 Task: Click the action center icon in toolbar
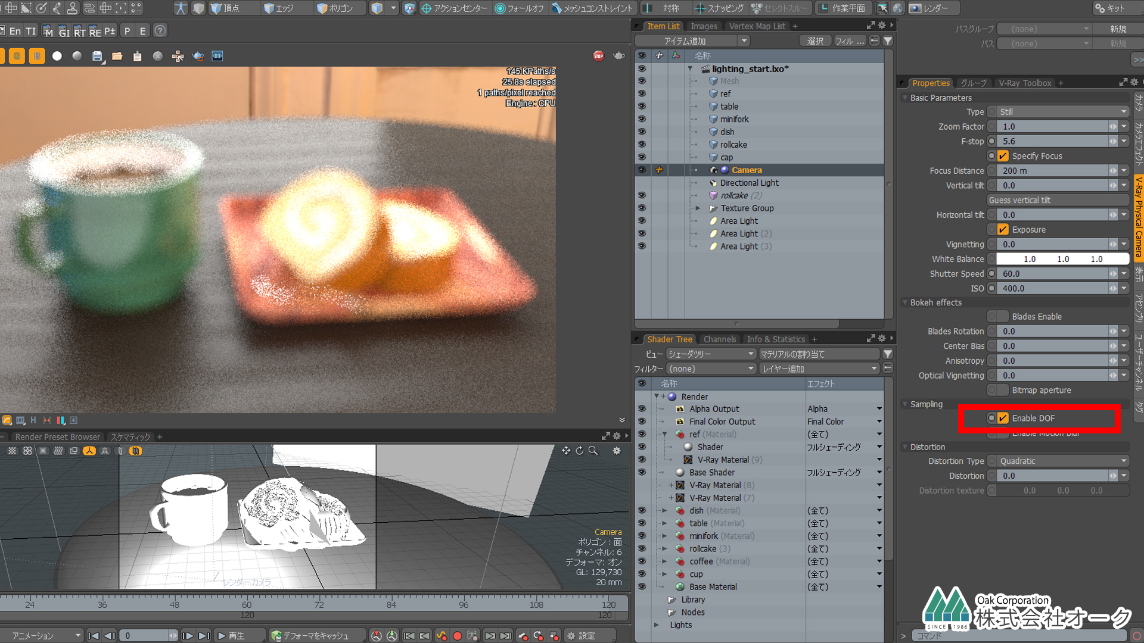point(422,8)
